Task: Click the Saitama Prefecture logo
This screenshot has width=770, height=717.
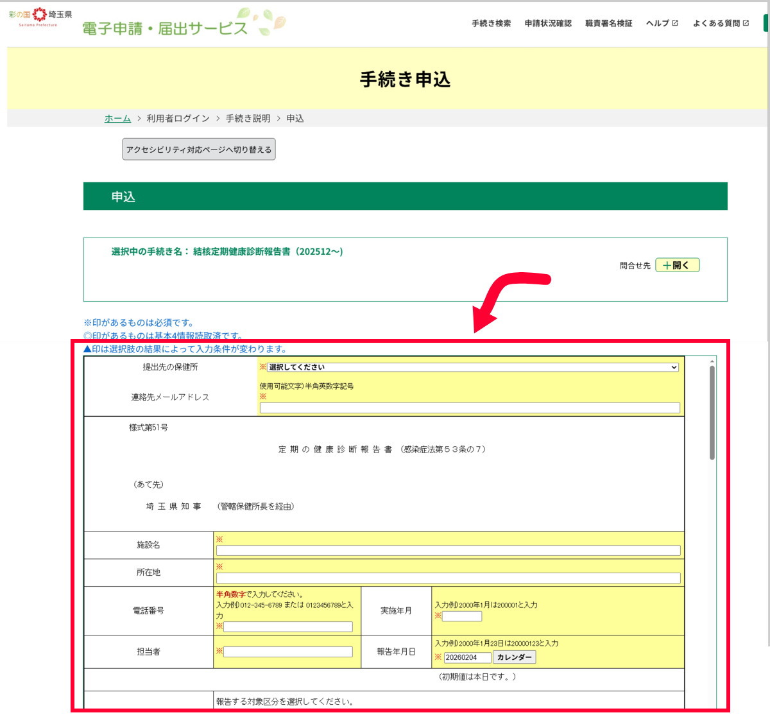Action: pyautogui.click(x=40, y=17)
